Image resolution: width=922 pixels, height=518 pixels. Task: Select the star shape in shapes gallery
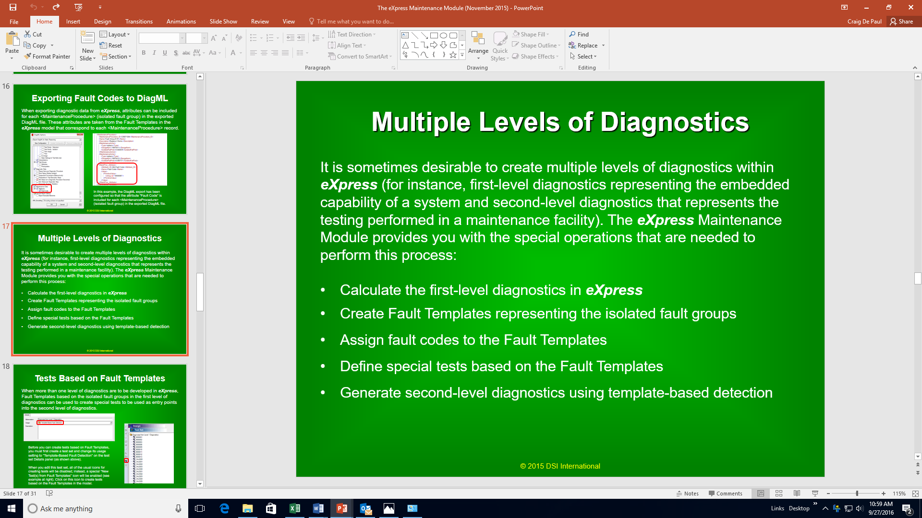pyautogui.click(x=453, y=55)
